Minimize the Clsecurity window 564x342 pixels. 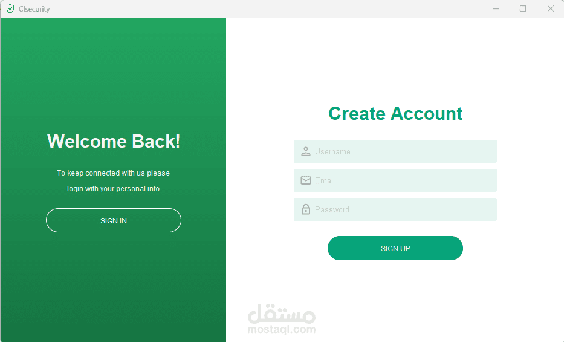click(x=496, y=8)
